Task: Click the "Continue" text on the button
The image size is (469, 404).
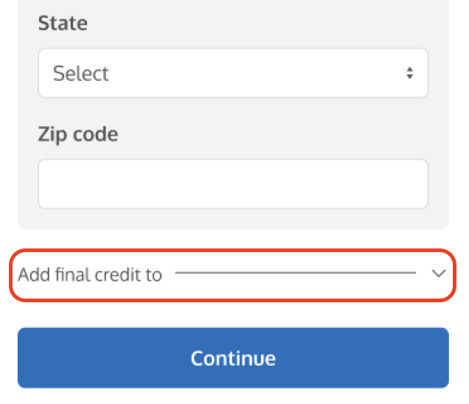Action: click(233, 358)
